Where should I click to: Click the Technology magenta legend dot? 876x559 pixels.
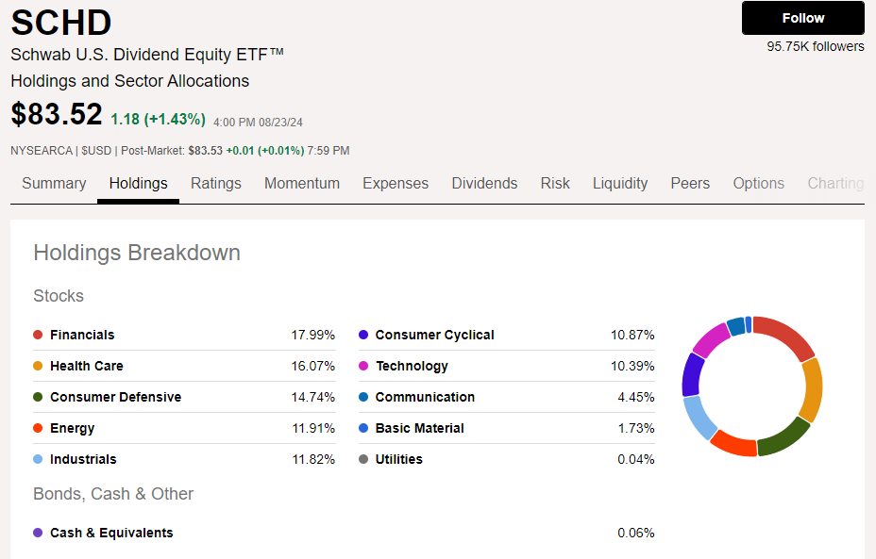point(363,366)
